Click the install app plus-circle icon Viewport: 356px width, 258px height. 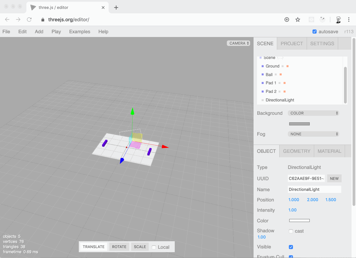click(287, 20)
